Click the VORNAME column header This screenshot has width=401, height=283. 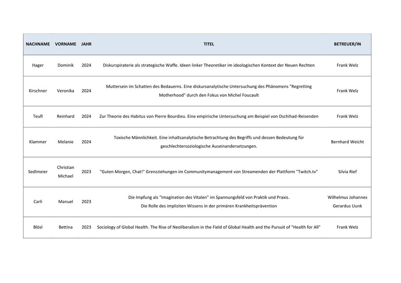[65, 44]
